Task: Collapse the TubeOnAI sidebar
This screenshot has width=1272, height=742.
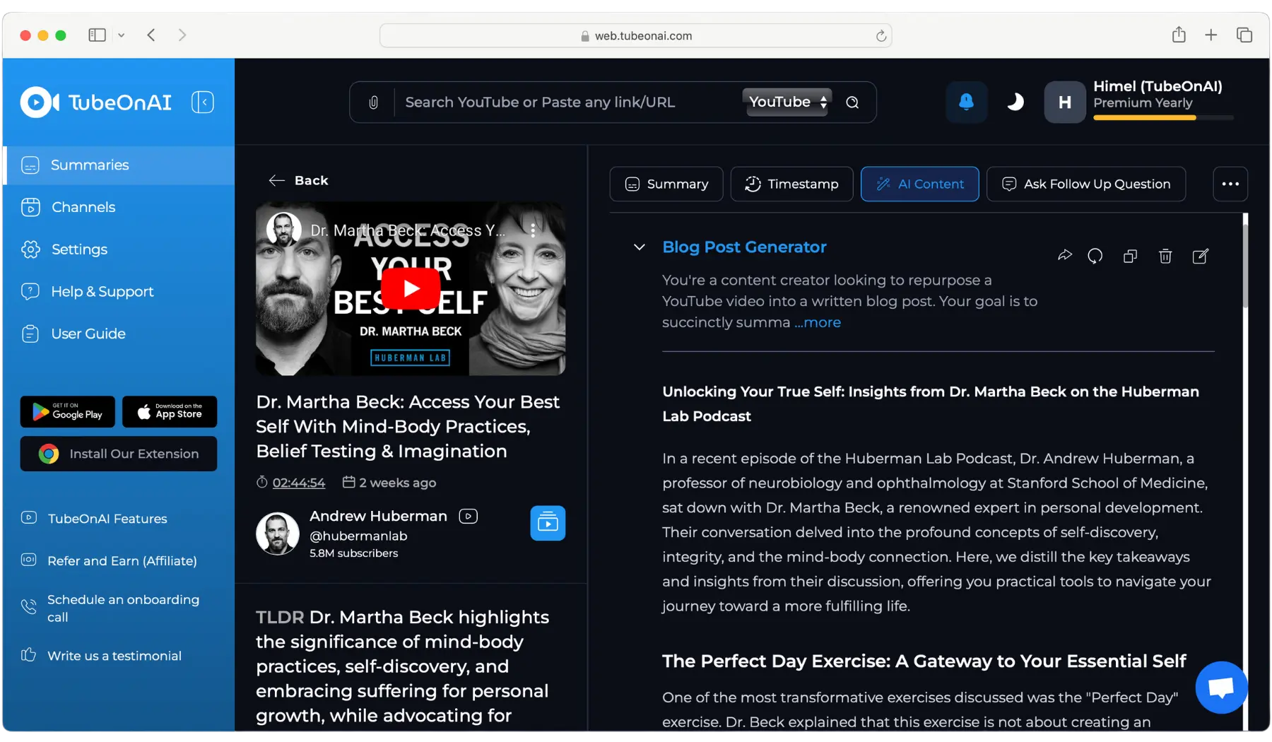Action: (203, 102)
